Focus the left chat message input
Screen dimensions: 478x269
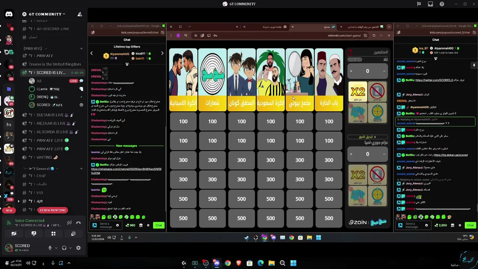tap(106, 225)
